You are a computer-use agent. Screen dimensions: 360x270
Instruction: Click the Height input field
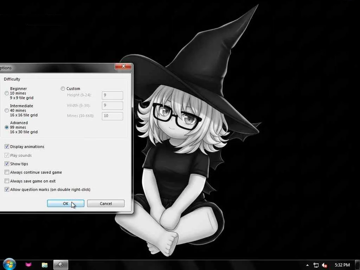(112, 95)
